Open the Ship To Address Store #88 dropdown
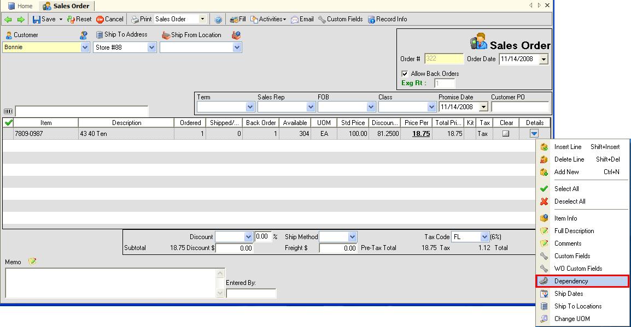This screenshot has height=327, width=631. 152,47
